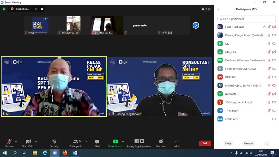
Task: Open the Reactions menu
Action: [161, 143]
